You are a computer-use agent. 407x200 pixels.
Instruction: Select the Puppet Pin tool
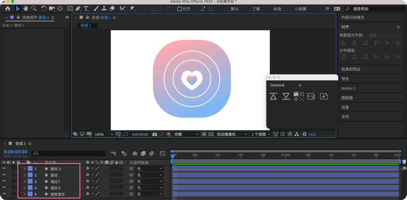(x=132, y=9)
